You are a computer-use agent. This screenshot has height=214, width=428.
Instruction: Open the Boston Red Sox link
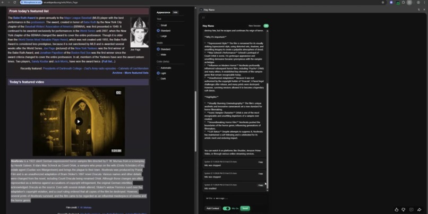coord(81,53)
